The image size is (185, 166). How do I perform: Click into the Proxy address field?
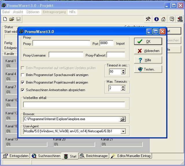(x=61, y=43)
